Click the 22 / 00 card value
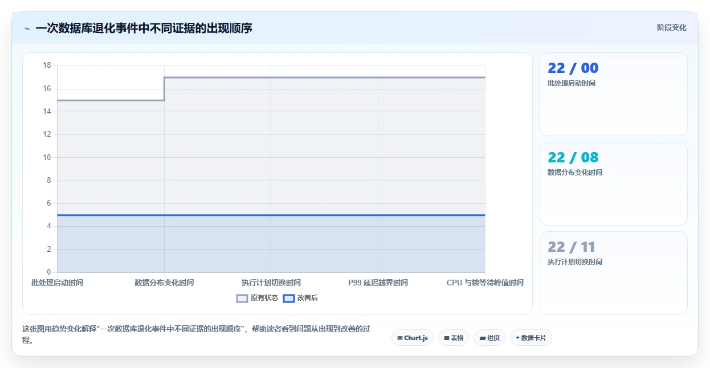 573,68
